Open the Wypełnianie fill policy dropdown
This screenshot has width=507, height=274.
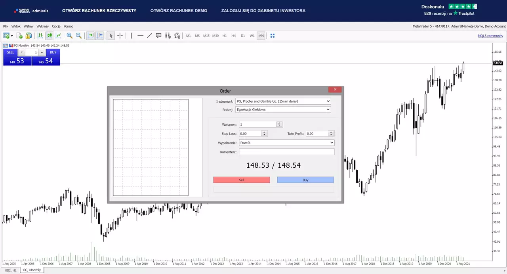point(287,143)
